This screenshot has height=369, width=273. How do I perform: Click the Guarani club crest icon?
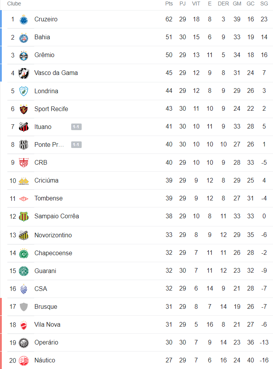point(24,271)
